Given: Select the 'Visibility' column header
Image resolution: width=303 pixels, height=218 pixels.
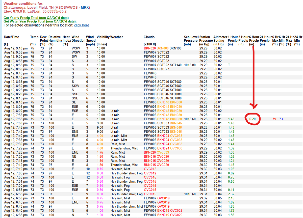Looking at the screenshot, I should click(103, 37).
